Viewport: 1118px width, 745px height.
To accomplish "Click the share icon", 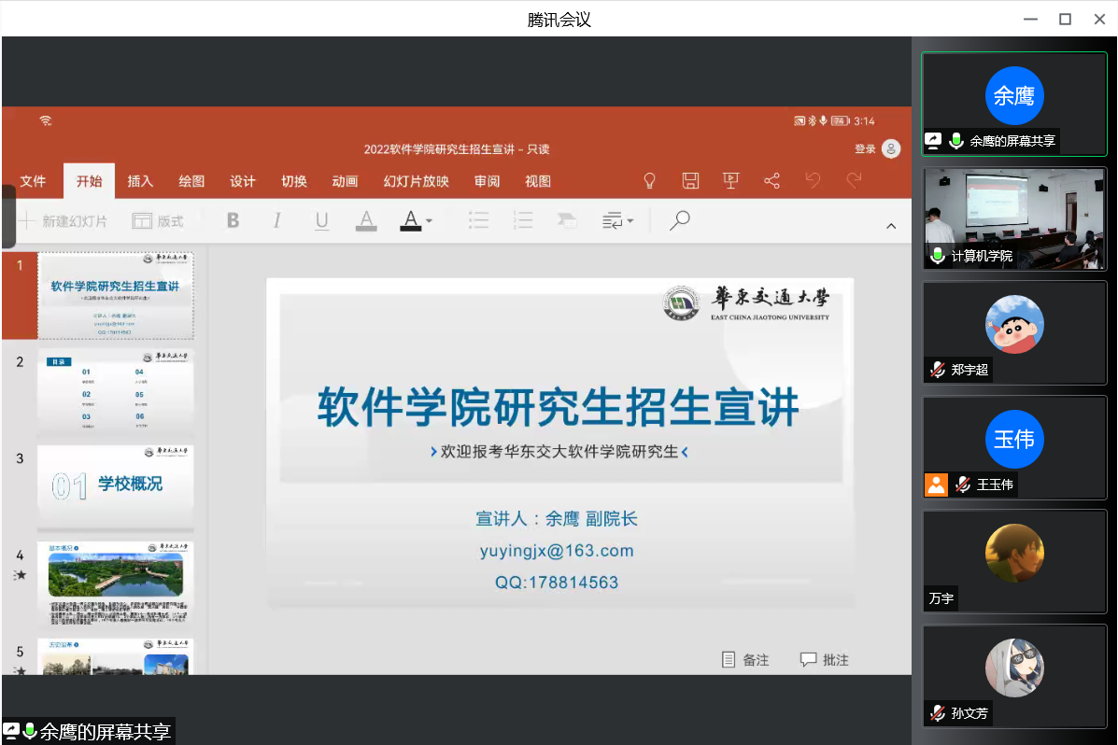I will coord(771,181).
